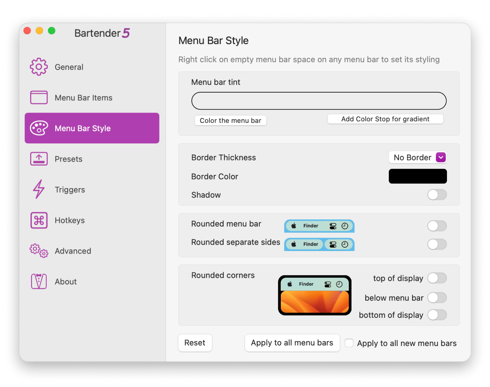Click the Reset button
Screen dimensions: 490x387
195,343
